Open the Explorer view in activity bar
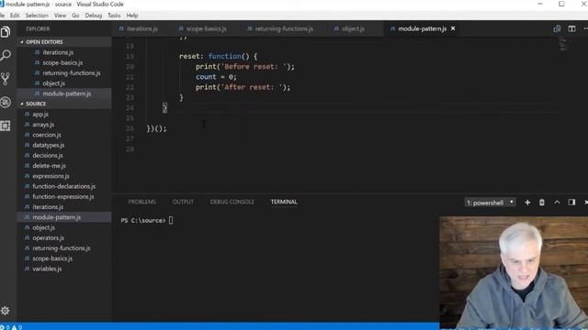 coord(6,32)
